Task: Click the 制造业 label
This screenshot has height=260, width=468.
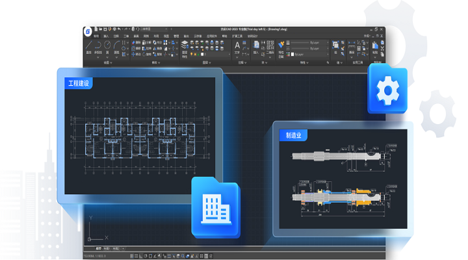Action: pos(294,135)
